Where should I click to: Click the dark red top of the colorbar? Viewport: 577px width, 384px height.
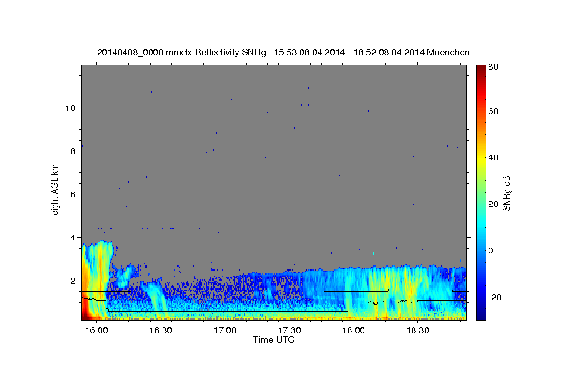pos(480,70)
